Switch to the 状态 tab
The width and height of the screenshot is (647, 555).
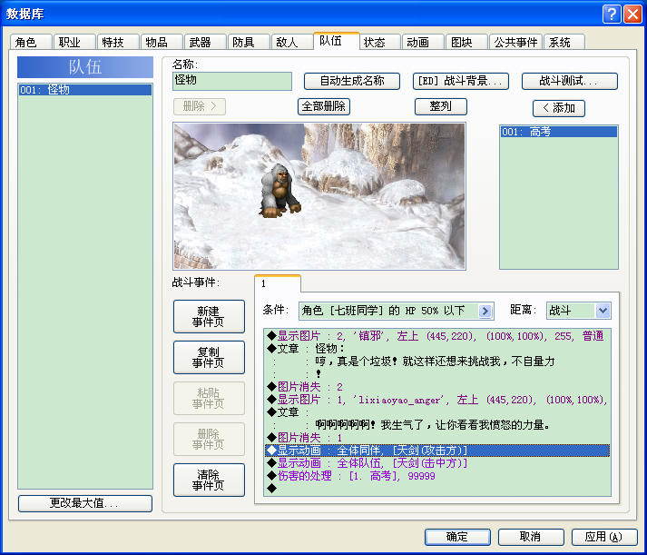[379, 42]
